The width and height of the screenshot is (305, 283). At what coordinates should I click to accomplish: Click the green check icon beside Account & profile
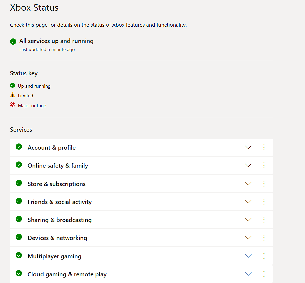19,147
